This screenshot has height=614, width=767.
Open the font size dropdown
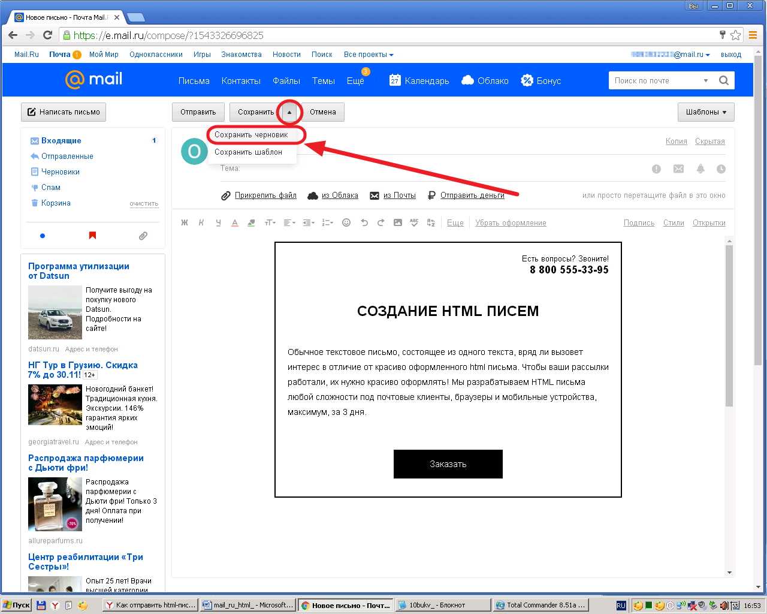(x=270, y=222)
